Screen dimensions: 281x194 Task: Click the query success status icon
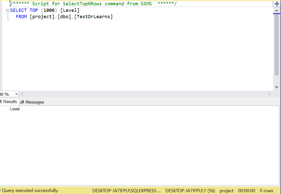point(0,190)
